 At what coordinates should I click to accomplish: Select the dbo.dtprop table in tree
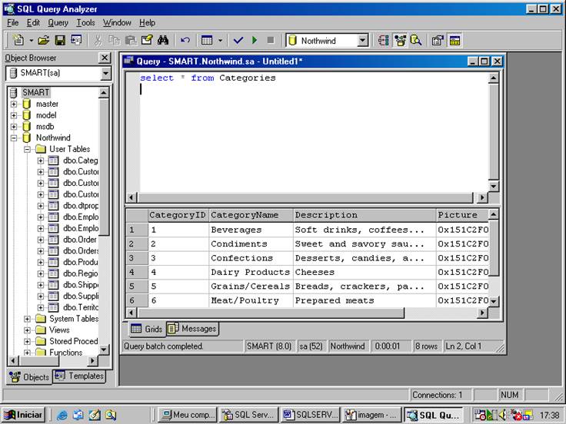tap(80, 206)
